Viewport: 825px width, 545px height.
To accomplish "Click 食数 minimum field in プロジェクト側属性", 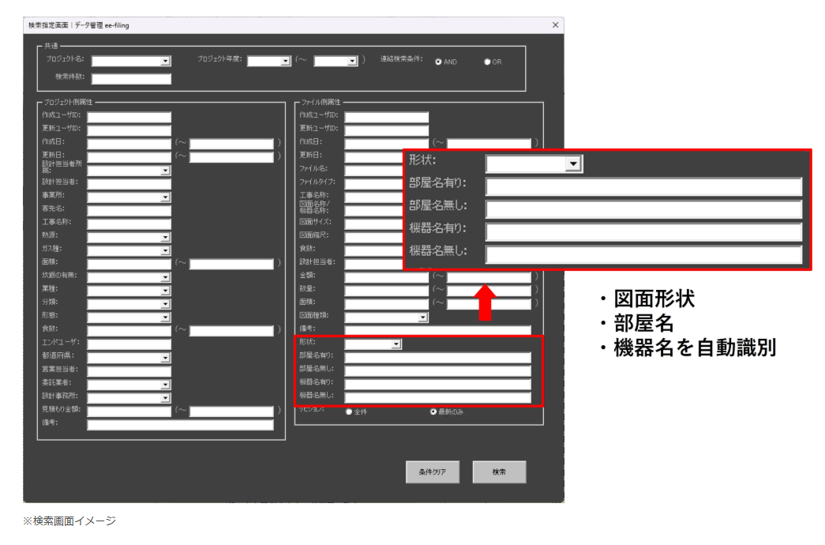I will tap(129, 331).
